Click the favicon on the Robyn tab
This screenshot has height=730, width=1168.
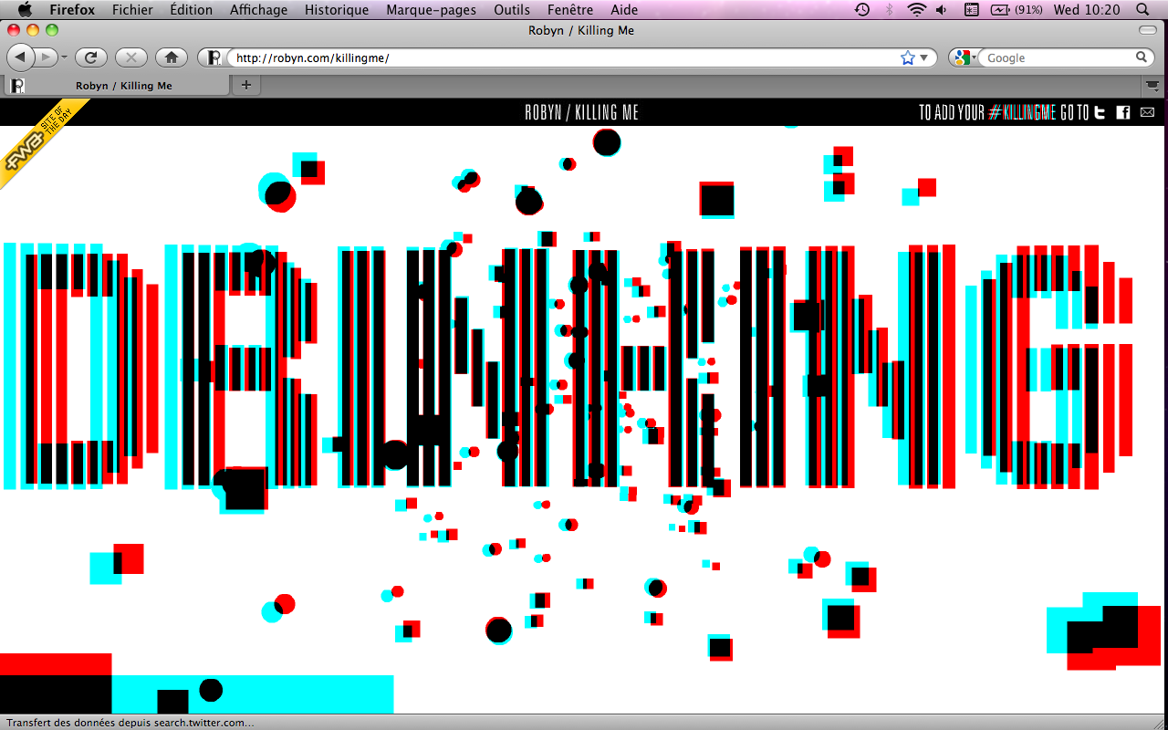16,86
